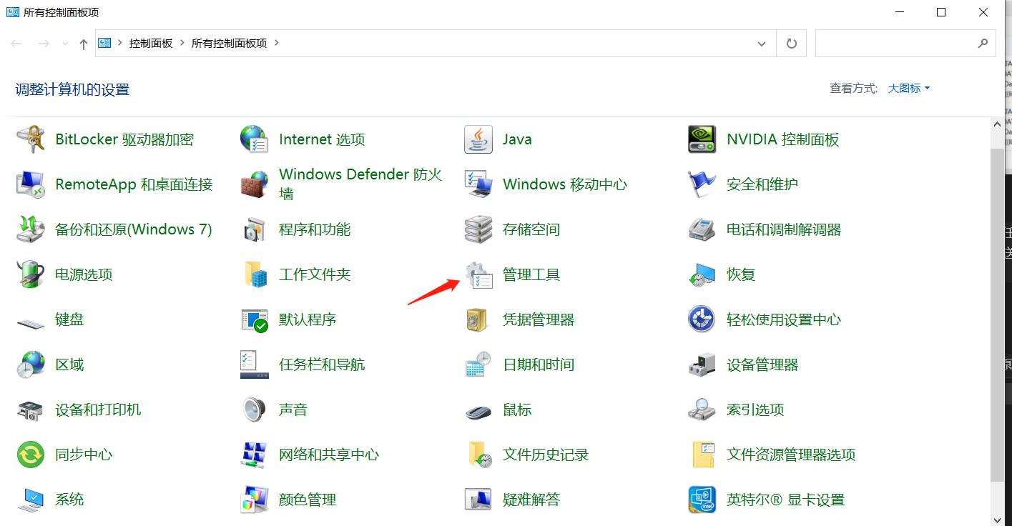Click the 颜色管理 icon

tap(254, 500)
